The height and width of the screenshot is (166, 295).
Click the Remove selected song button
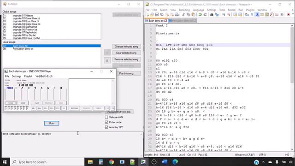pyautogui.click(x=126, y=59)
